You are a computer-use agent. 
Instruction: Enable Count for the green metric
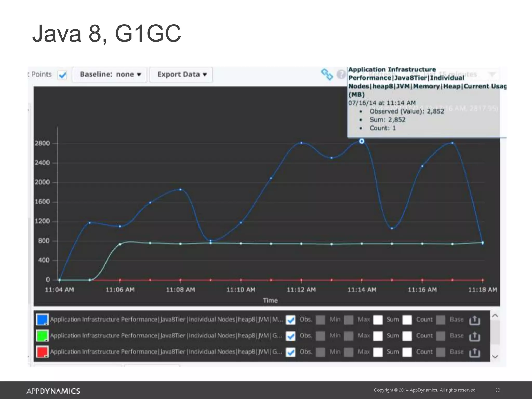coord(407,336)
